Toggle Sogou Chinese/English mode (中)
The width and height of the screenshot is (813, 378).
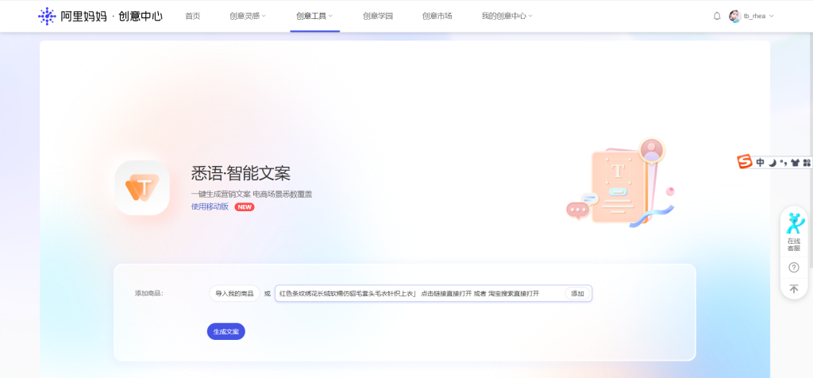click(x=760, y=163)
